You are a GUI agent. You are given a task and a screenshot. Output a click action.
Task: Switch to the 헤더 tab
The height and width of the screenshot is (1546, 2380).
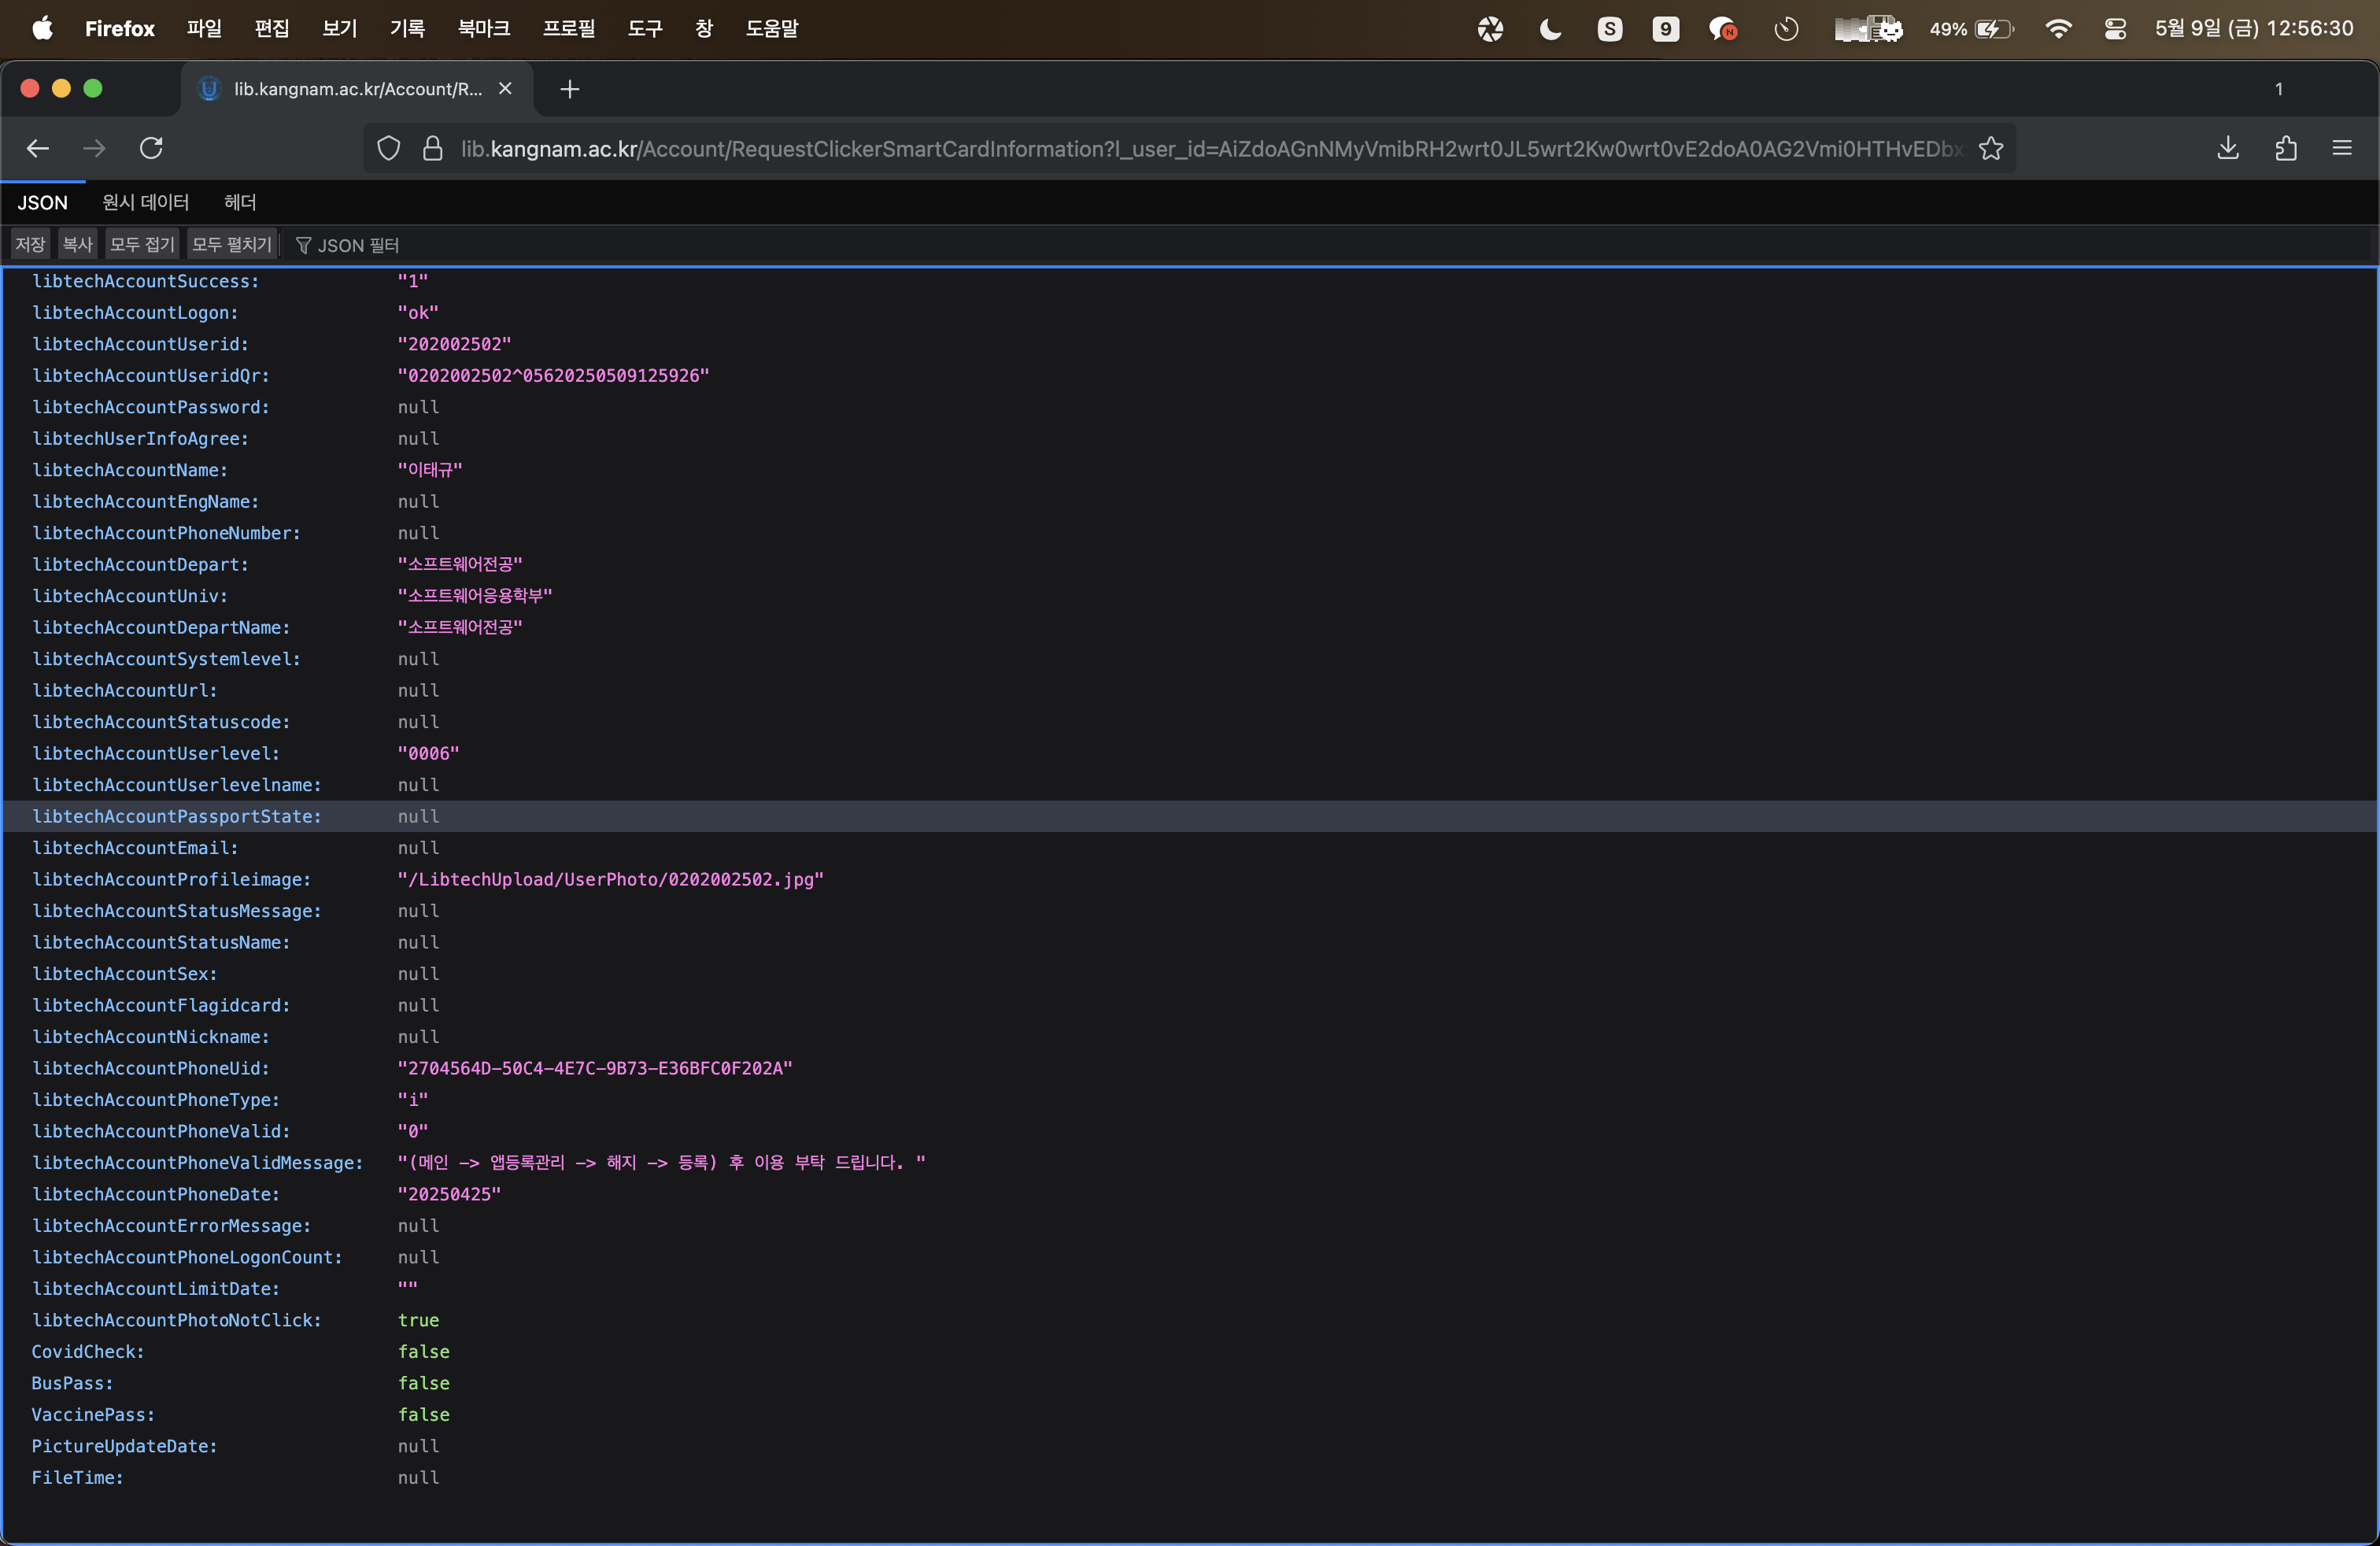point(240,202)
